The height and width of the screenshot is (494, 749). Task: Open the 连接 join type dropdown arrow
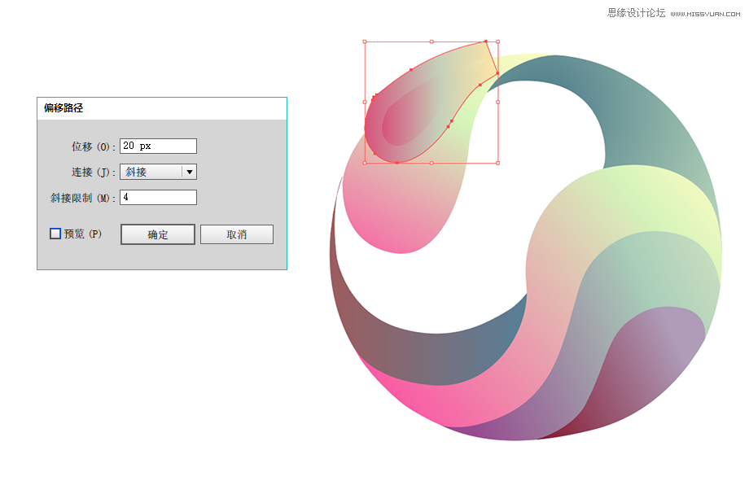coord(190,172)
